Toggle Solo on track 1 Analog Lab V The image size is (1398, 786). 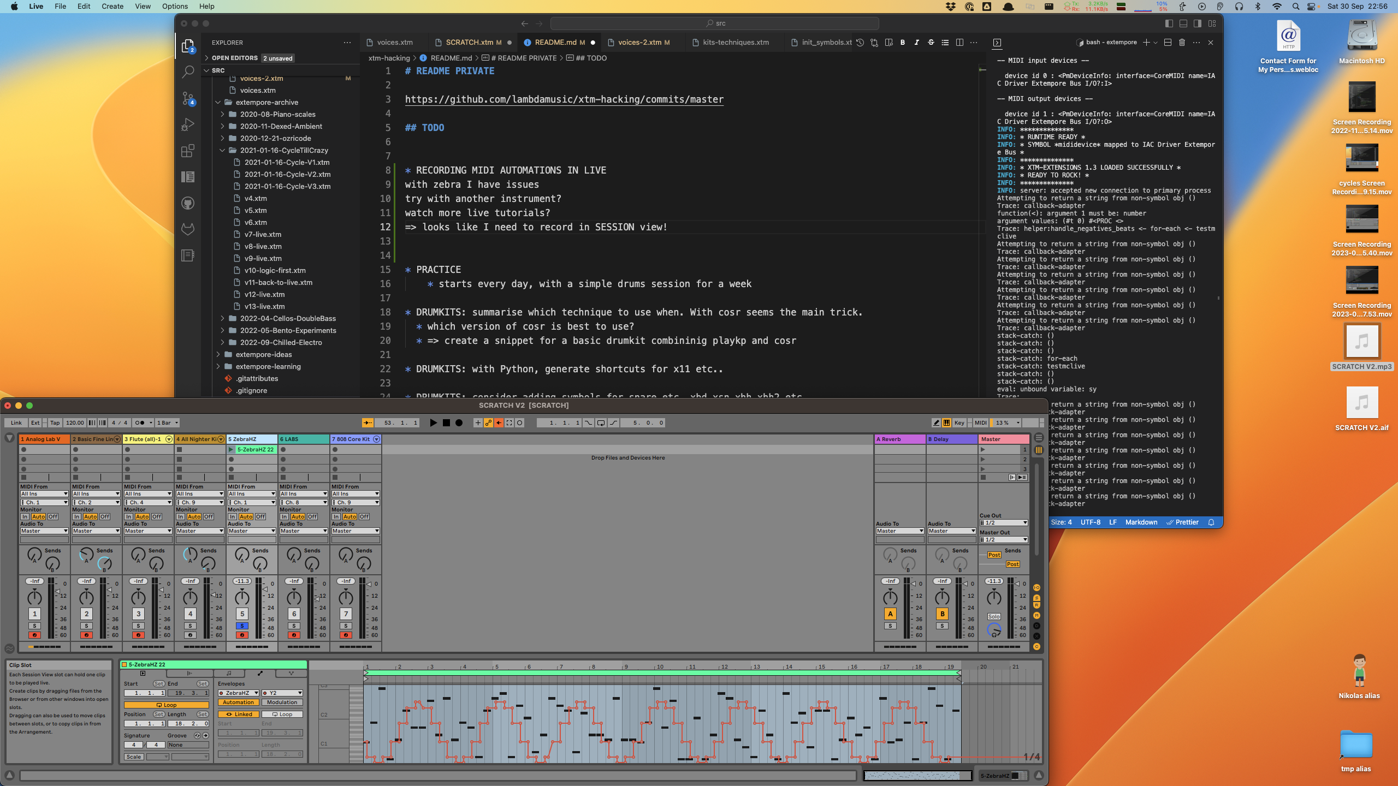[34, 626]
